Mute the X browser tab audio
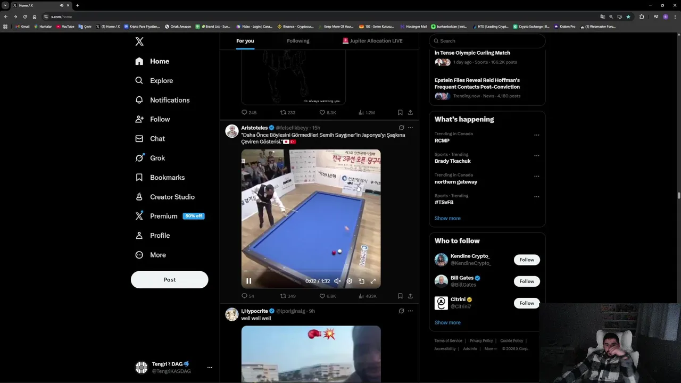The height and width of the screenshot is (383, 681). click(61, 5)
